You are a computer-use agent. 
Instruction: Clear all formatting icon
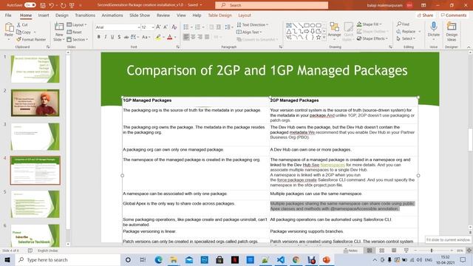[x=174, y=27]
